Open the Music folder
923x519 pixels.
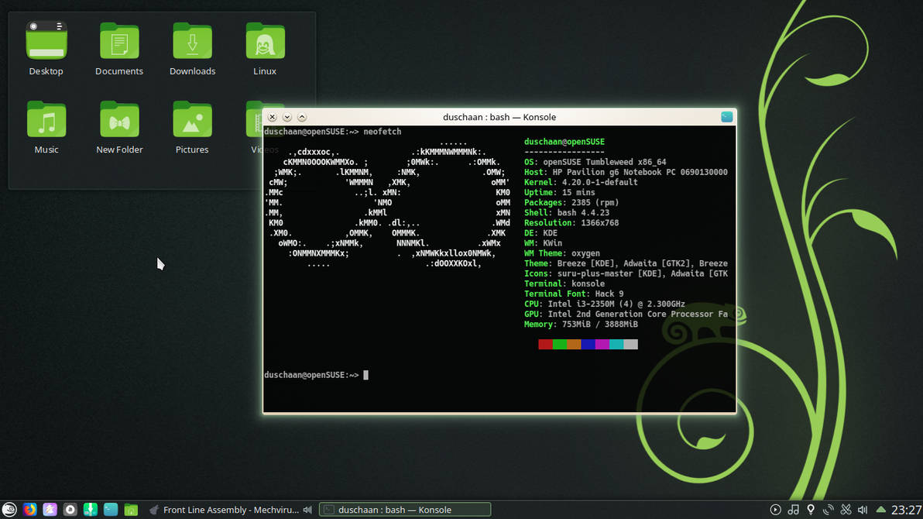click(x=46, y=119)
